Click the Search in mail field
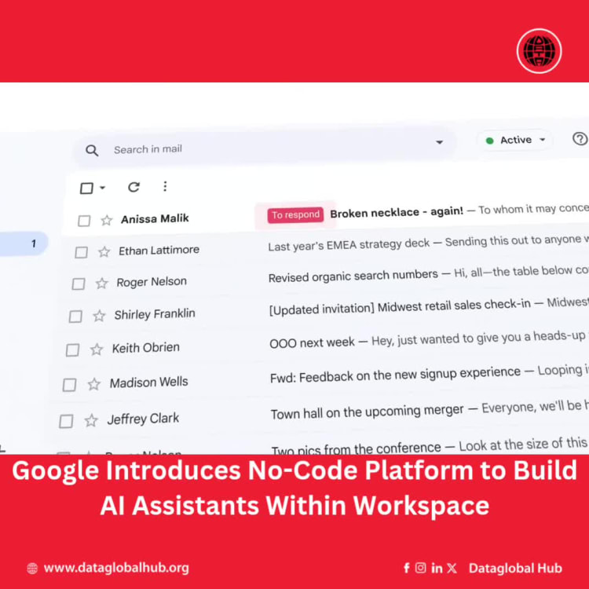The width and height of the screenshot is (589, 589). pyautogui.click(x=265, y=148)
